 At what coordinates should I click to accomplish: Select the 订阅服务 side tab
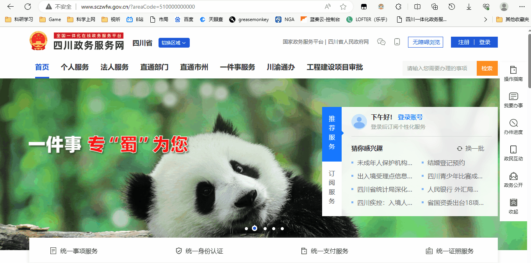point(332,188)
